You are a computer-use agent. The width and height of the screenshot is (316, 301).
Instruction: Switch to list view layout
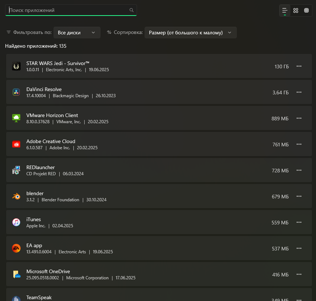[285, 10]
